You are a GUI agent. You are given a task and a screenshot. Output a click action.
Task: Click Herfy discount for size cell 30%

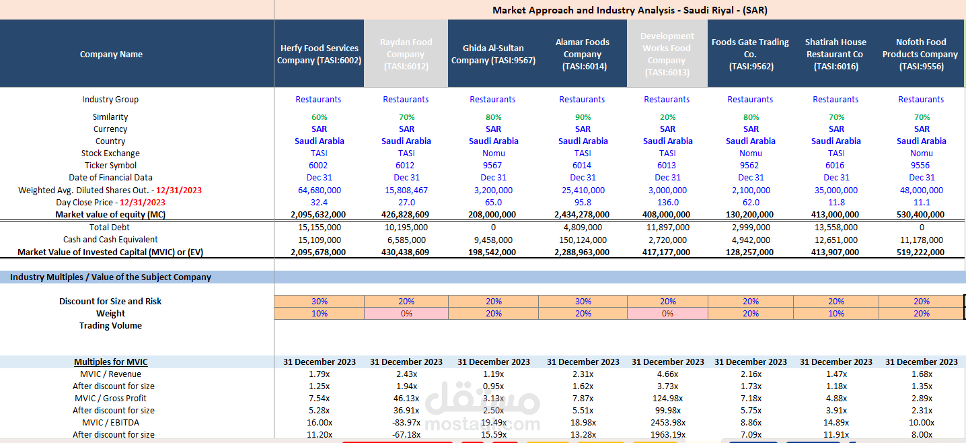pos(320,301)
